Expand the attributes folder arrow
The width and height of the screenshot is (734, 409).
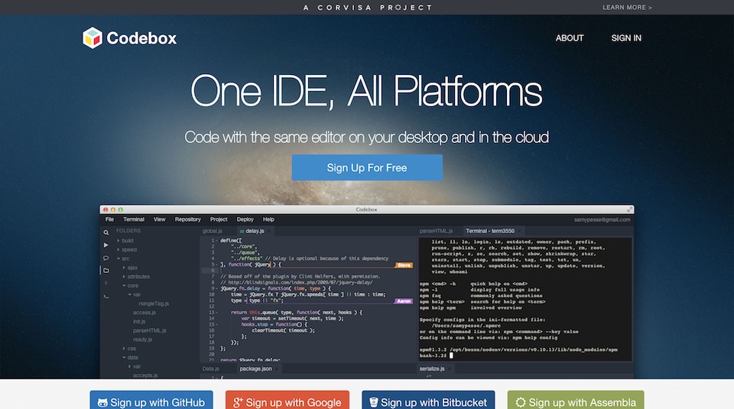[x=124, y=277]
